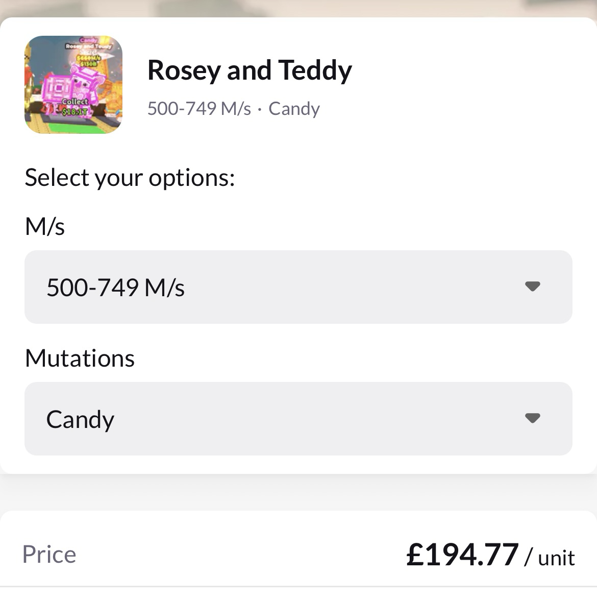Click "500-749 M/s" in the product subtitle
Viewport: 597px width, 598px height.
[x=199, y=109]
